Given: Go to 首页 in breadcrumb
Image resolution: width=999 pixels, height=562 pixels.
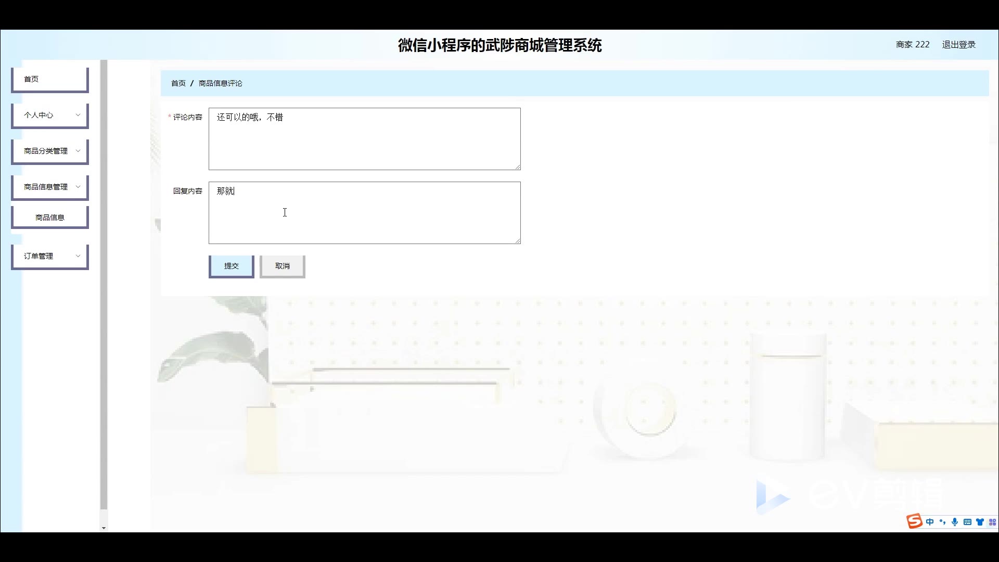Looking at the screenshot, I should 178,83.
